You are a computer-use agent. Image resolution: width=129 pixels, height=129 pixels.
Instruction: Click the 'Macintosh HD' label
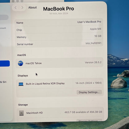tap(34, 113)
